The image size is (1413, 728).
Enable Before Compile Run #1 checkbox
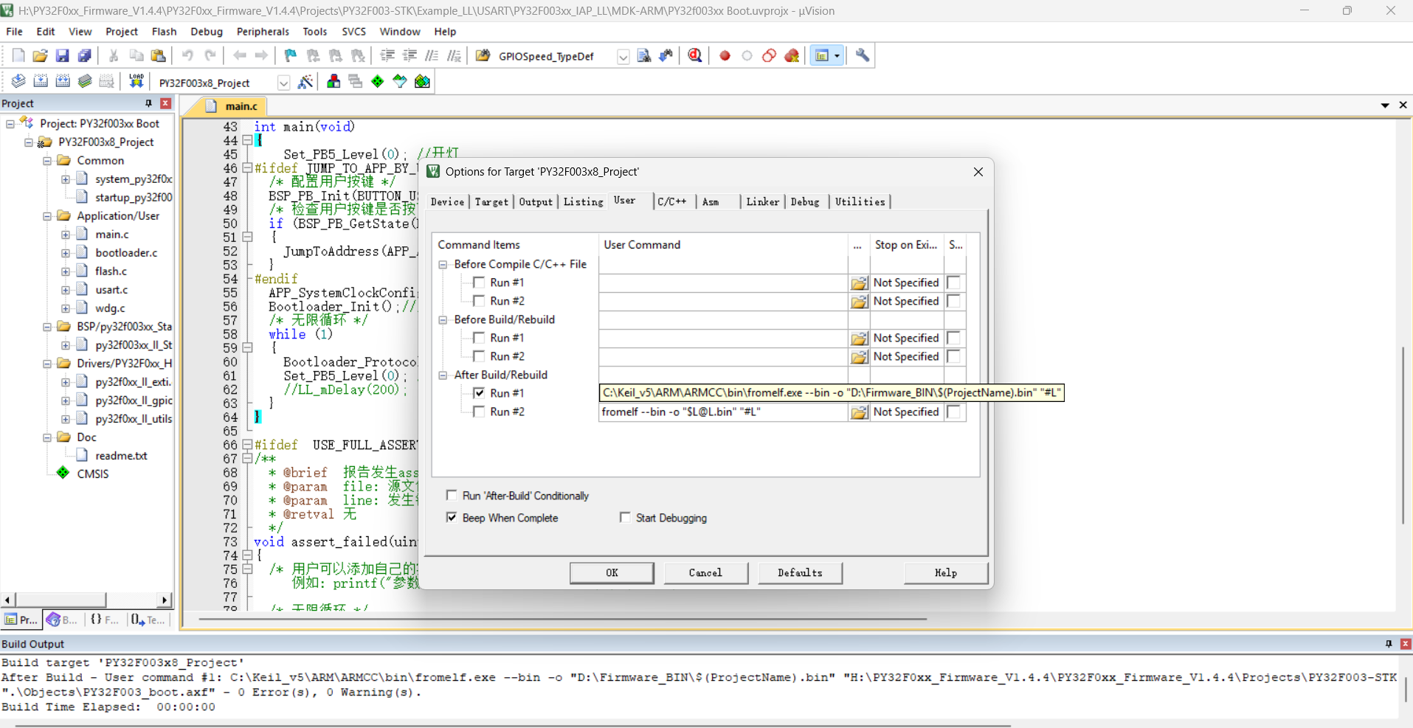coord(479,282)
